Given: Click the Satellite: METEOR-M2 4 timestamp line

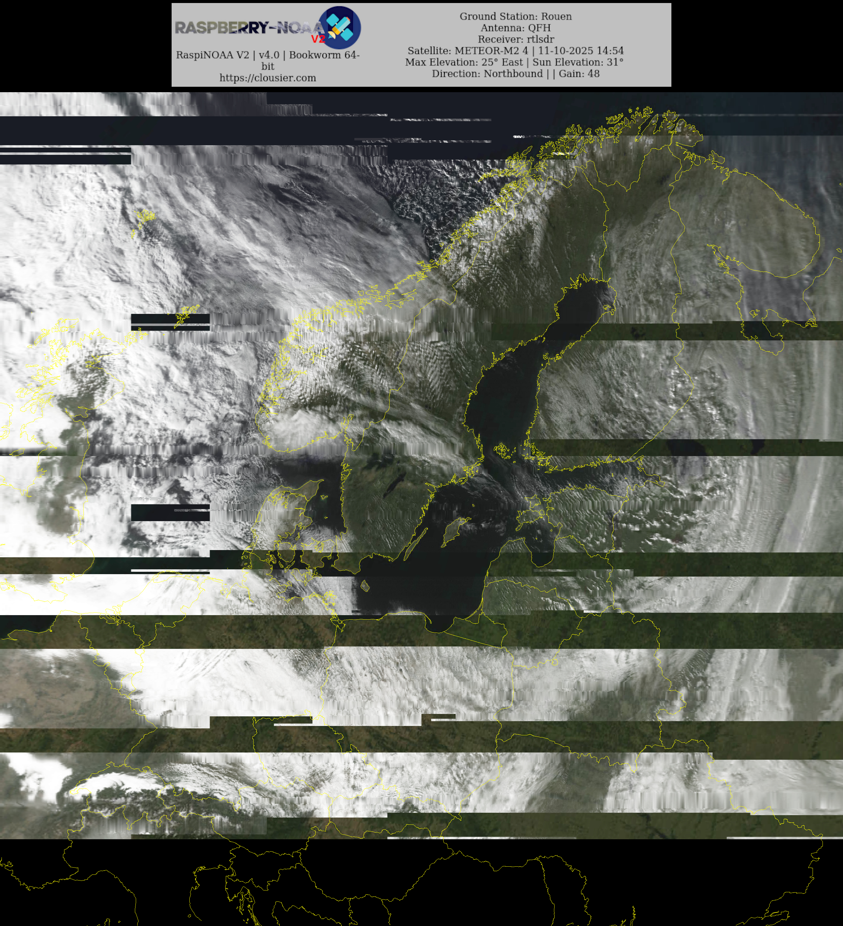Looking at the screenshot, I should 516,51.
